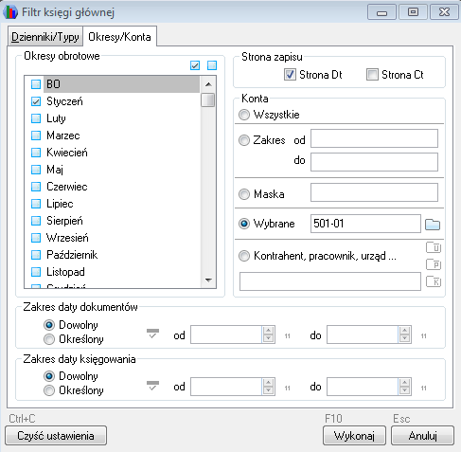Select the Zakres accounts option
The image size is (461, 452).
tap(244, 140)
